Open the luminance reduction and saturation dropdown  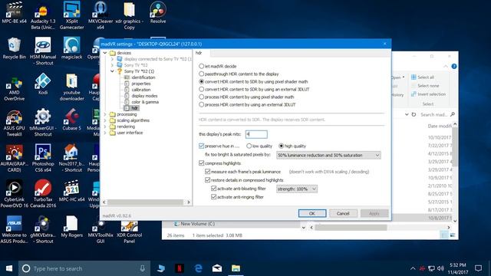(x=328, y=155)
